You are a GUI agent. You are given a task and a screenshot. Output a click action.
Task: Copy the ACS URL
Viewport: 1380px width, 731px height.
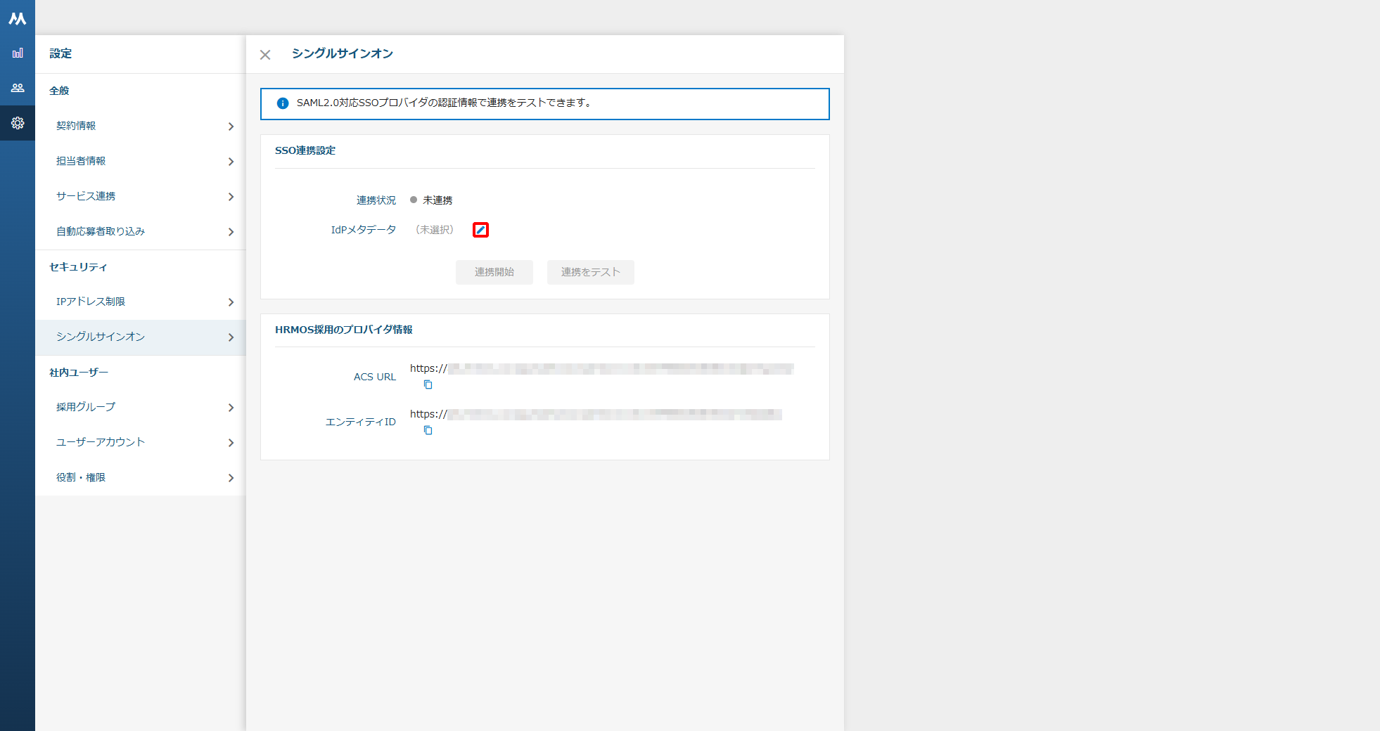pyautogui.click(x=428, y=384)
